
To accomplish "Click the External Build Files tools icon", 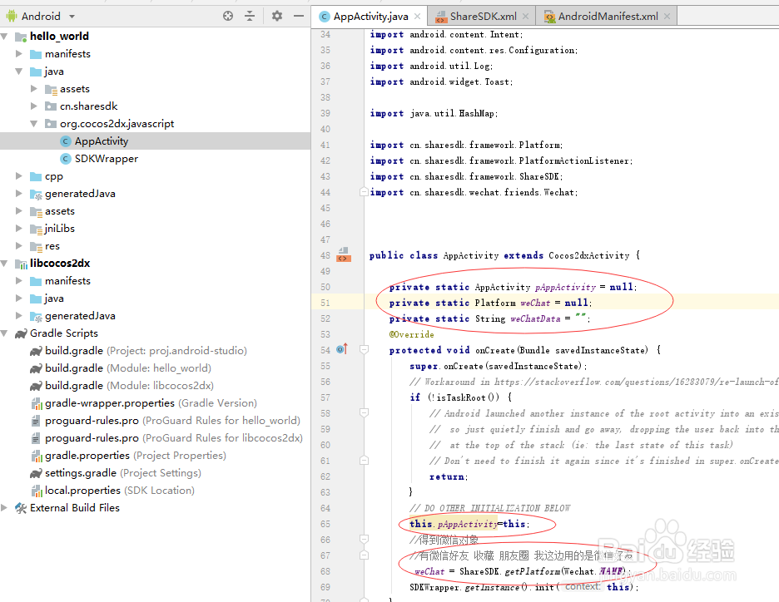I will [21, 508].
